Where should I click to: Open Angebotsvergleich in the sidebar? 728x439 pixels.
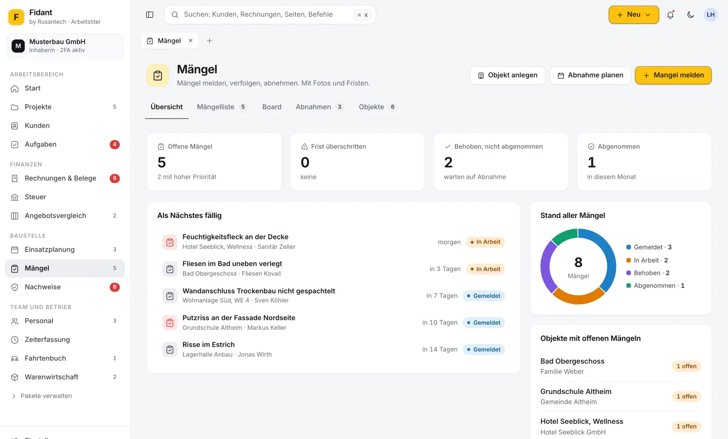[65, 216]
